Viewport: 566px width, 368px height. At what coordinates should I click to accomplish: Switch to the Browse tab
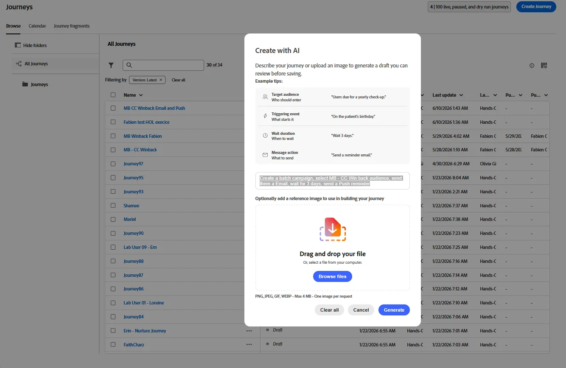(13, 26)
